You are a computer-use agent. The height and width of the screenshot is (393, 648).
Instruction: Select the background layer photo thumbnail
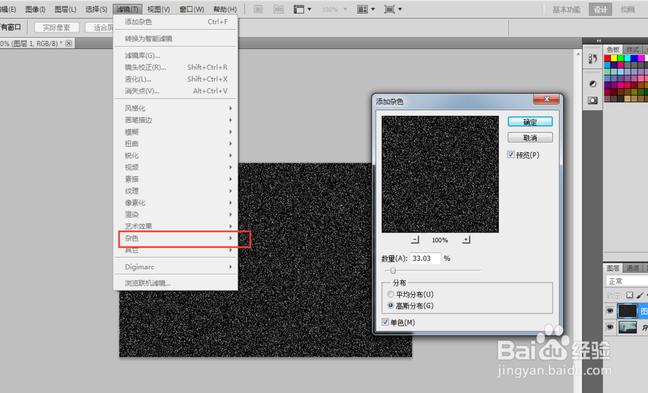[627, 327]
